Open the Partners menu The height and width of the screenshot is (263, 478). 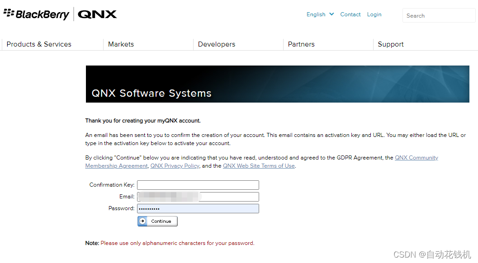[x=301, y=44]
